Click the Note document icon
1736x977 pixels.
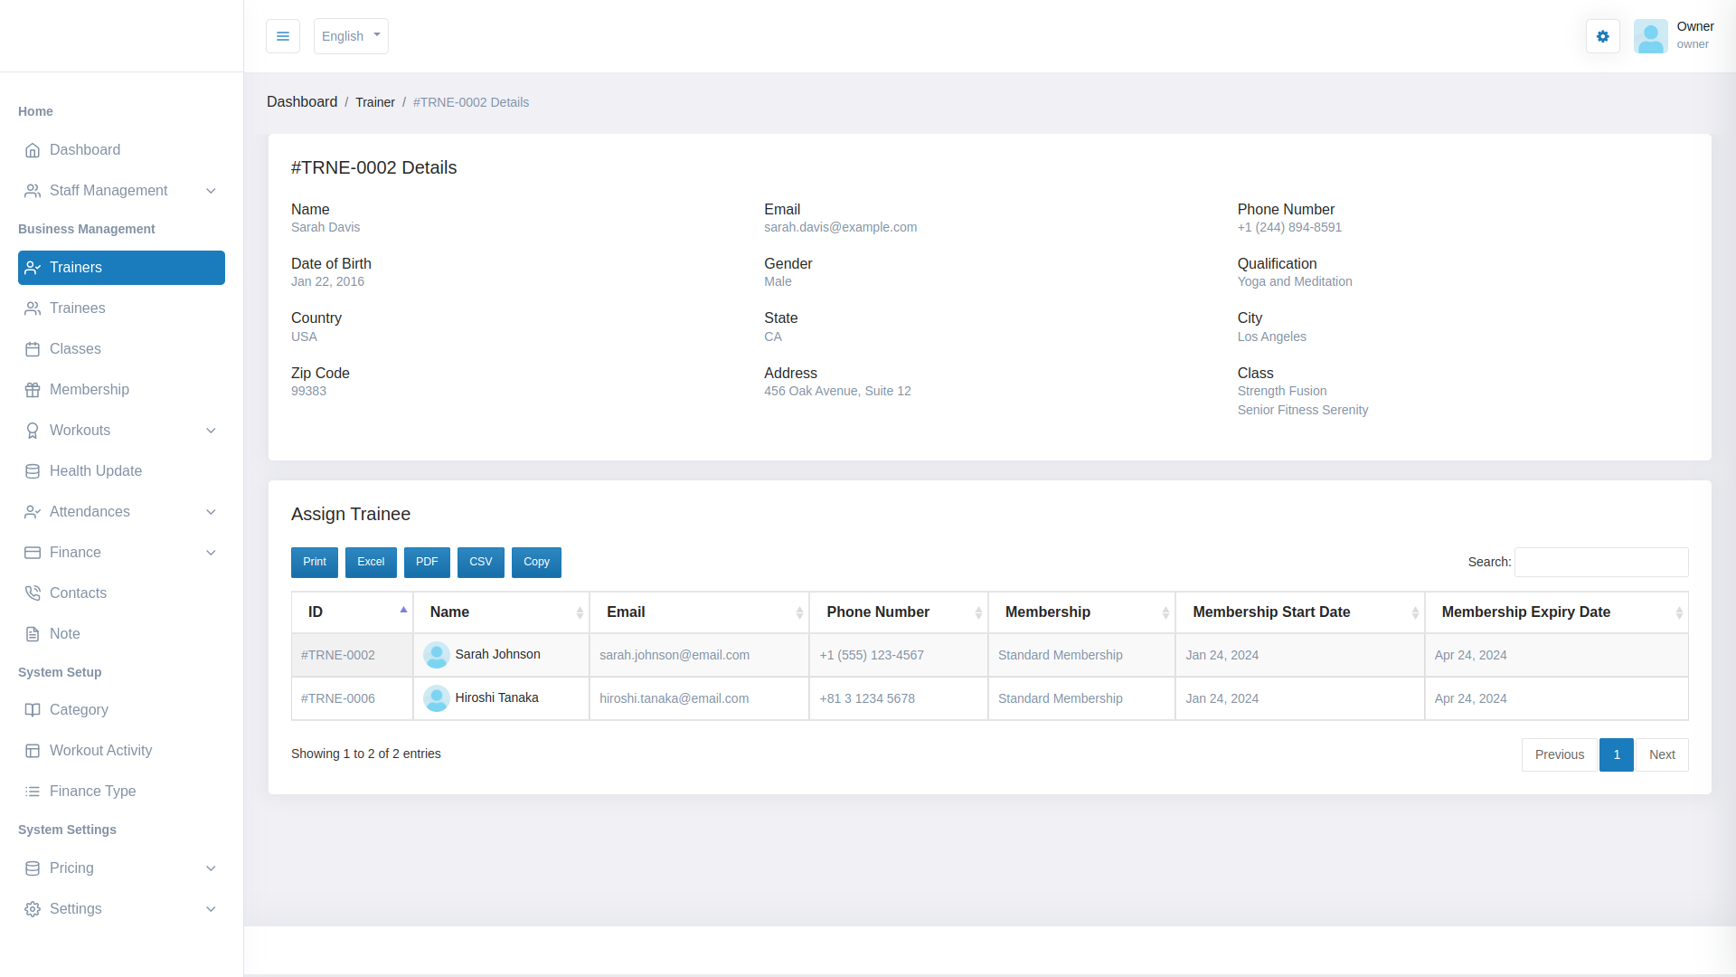pyautogui.click(x=33, y=634)
